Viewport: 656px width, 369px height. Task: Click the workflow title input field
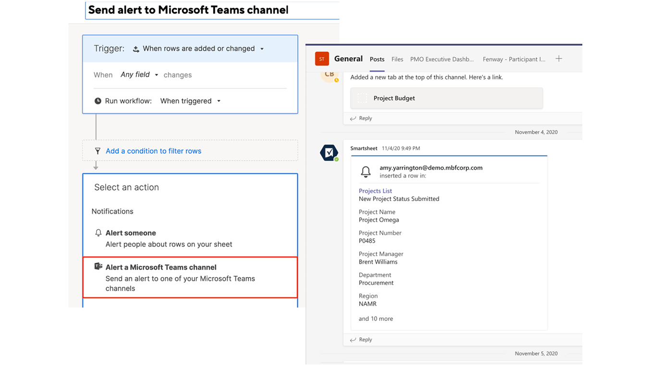[x=211, y=10]
